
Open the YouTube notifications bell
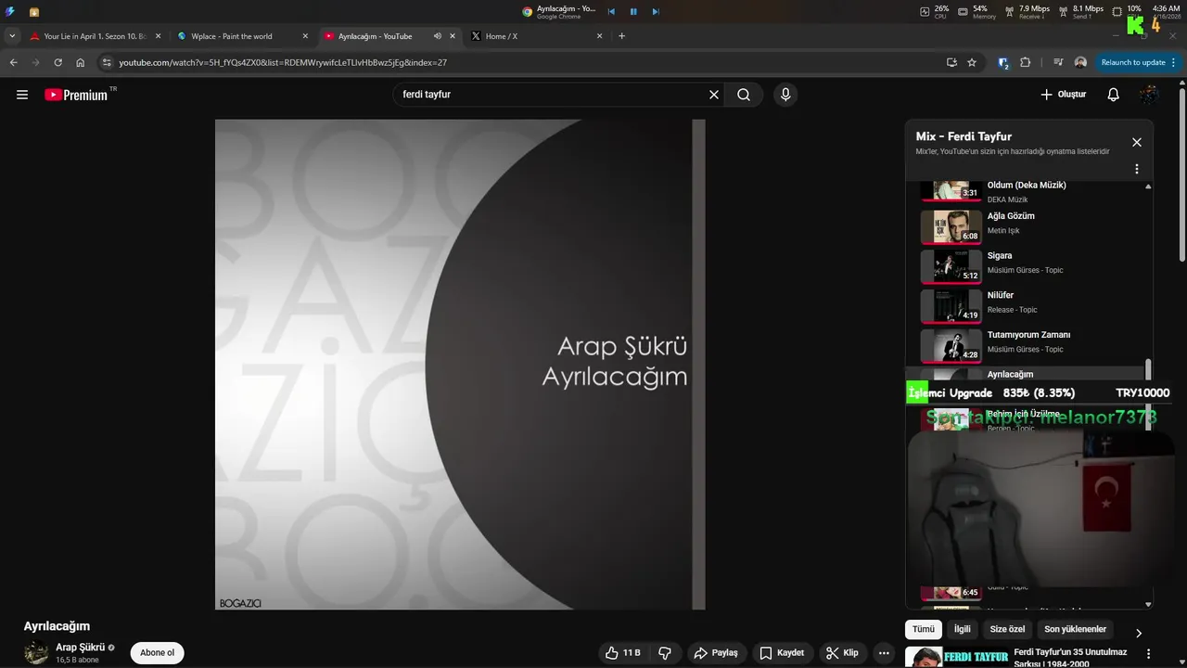tap(1114, 95)
